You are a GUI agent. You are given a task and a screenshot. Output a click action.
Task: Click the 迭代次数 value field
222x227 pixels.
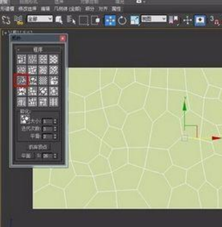point(47,129)
